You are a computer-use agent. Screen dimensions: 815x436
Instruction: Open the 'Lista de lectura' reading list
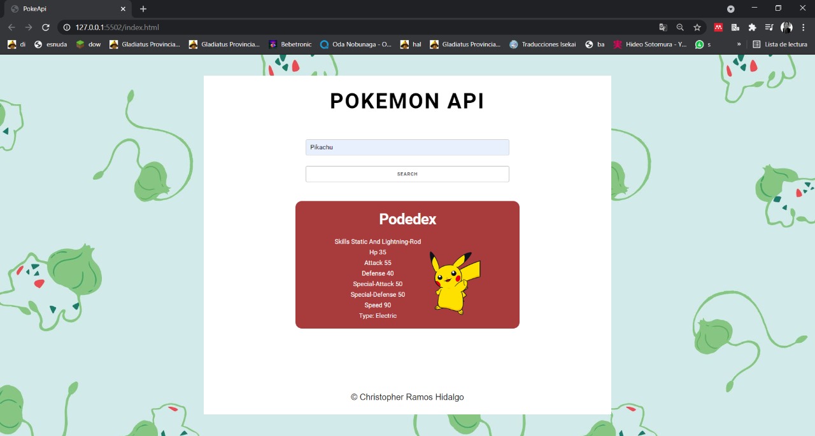pyautogui.click(x=780, y=44)
